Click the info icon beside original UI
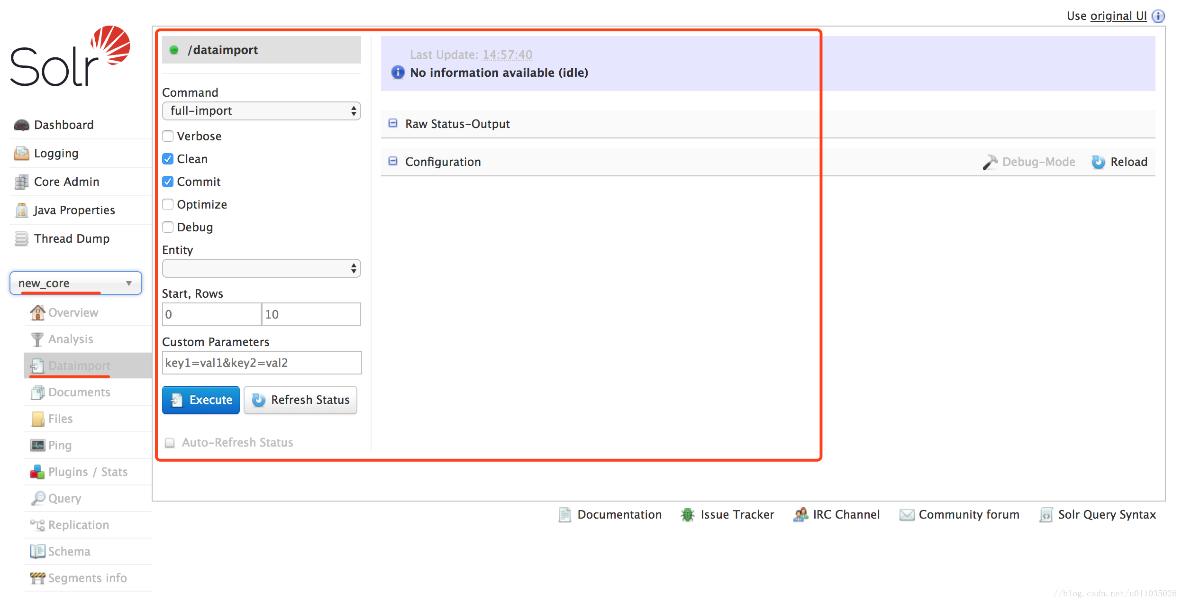1182x603 pixels. pyautogui.click(x=1158, y=16)
